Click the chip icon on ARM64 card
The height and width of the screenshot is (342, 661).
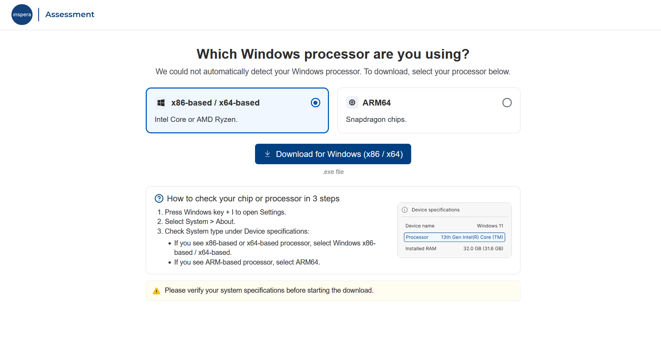tap(352, 102)
